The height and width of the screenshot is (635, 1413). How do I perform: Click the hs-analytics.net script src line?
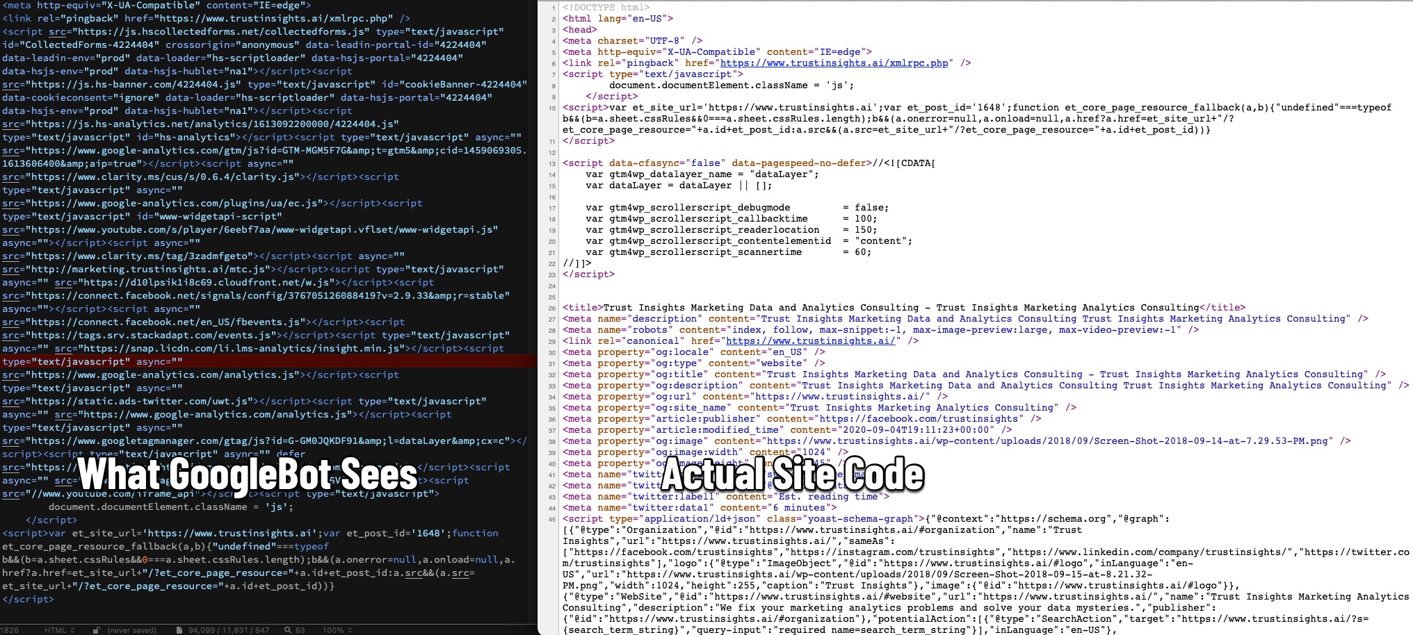(200, 124)
